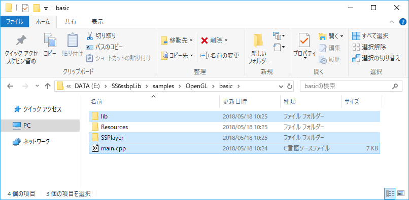Open the 削除 (Delete) dropdown

(x=214, y=41)
